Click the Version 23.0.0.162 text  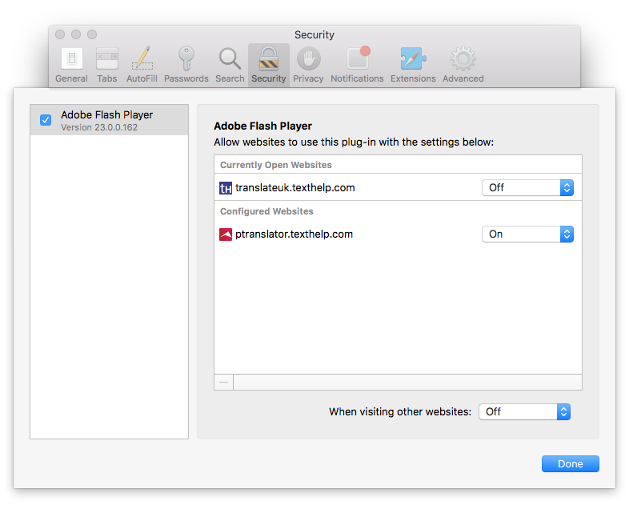click(x=99, y=127)
